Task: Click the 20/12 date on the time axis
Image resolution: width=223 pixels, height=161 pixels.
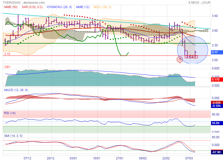Action: [x=50, y=158]
